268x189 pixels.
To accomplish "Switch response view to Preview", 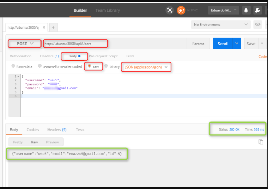I will tap(52, 142).
